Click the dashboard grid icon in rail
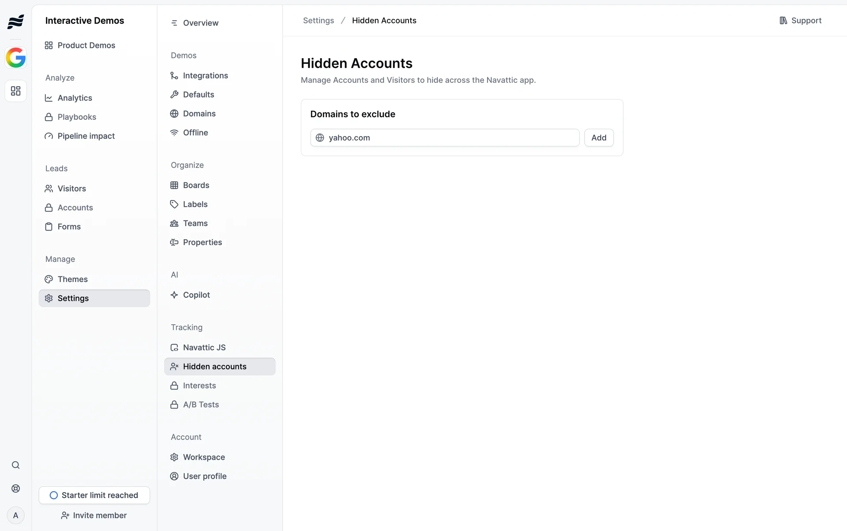Viewport: 847px width, 531px height. coord(15,91)
